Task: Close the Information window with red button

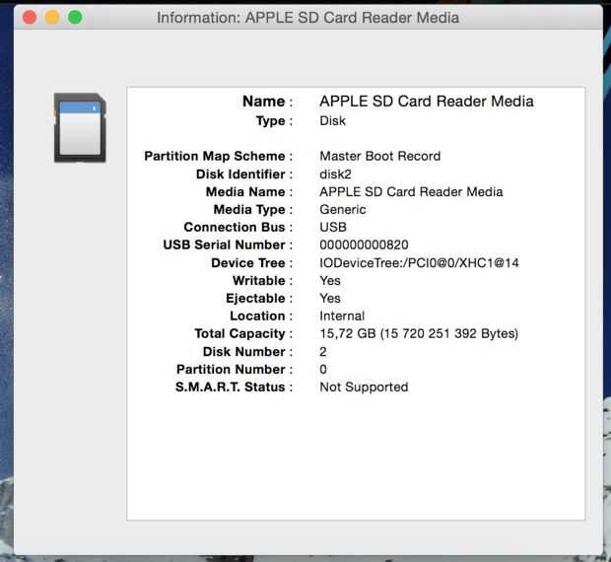Action: pyautogui.click(x=30, y=18)
